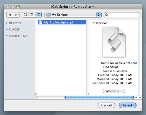The width and height of the screenshot is (146, 115).
Task: Click the Select button
Action: coord(128,105)
